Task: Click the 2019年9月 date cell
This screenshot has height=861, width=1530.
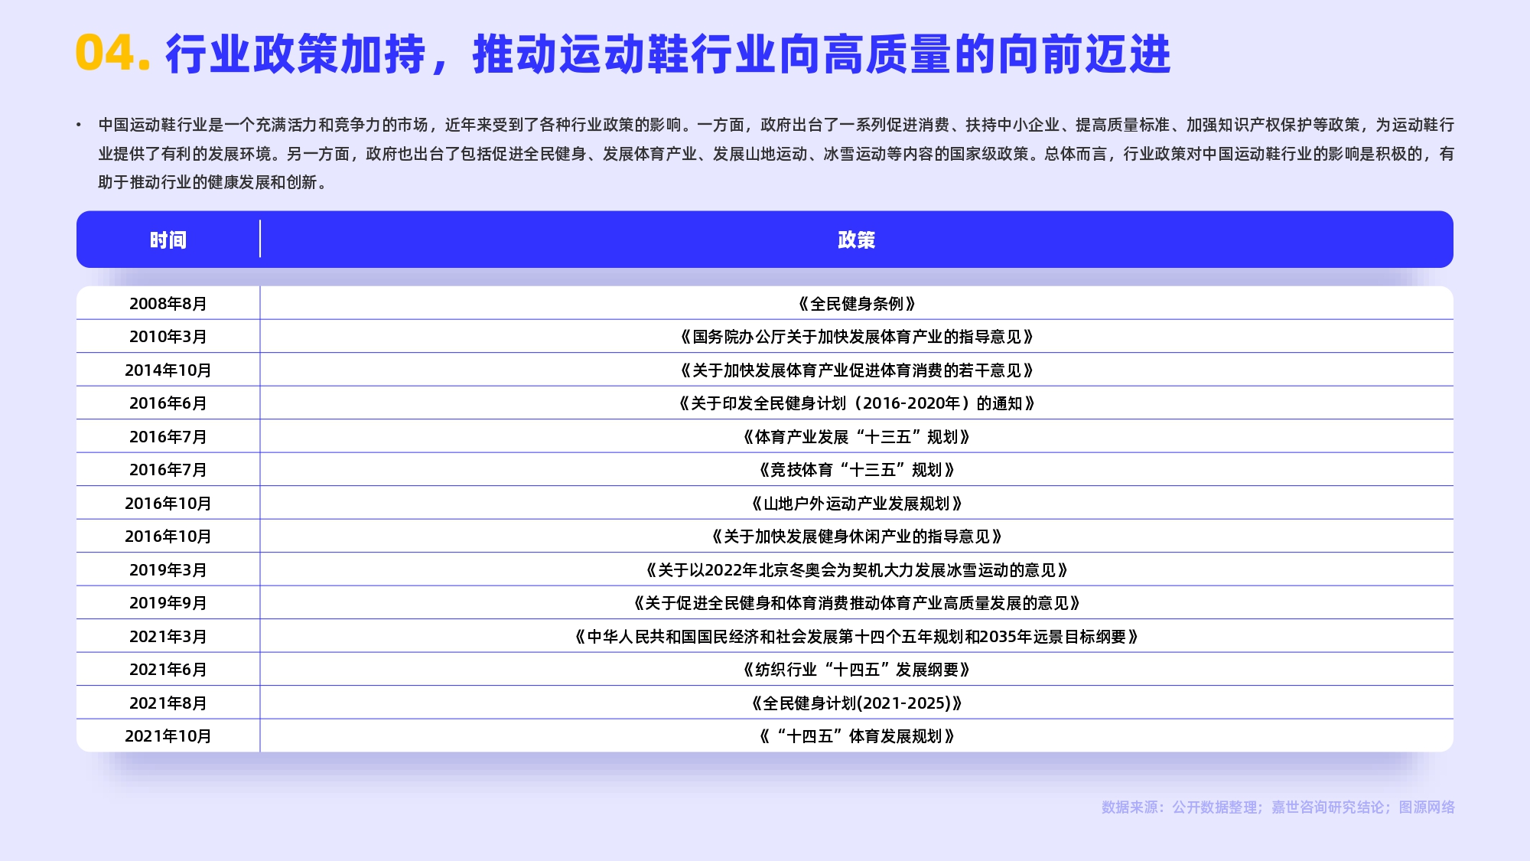Action: click(x=168, y=603)
